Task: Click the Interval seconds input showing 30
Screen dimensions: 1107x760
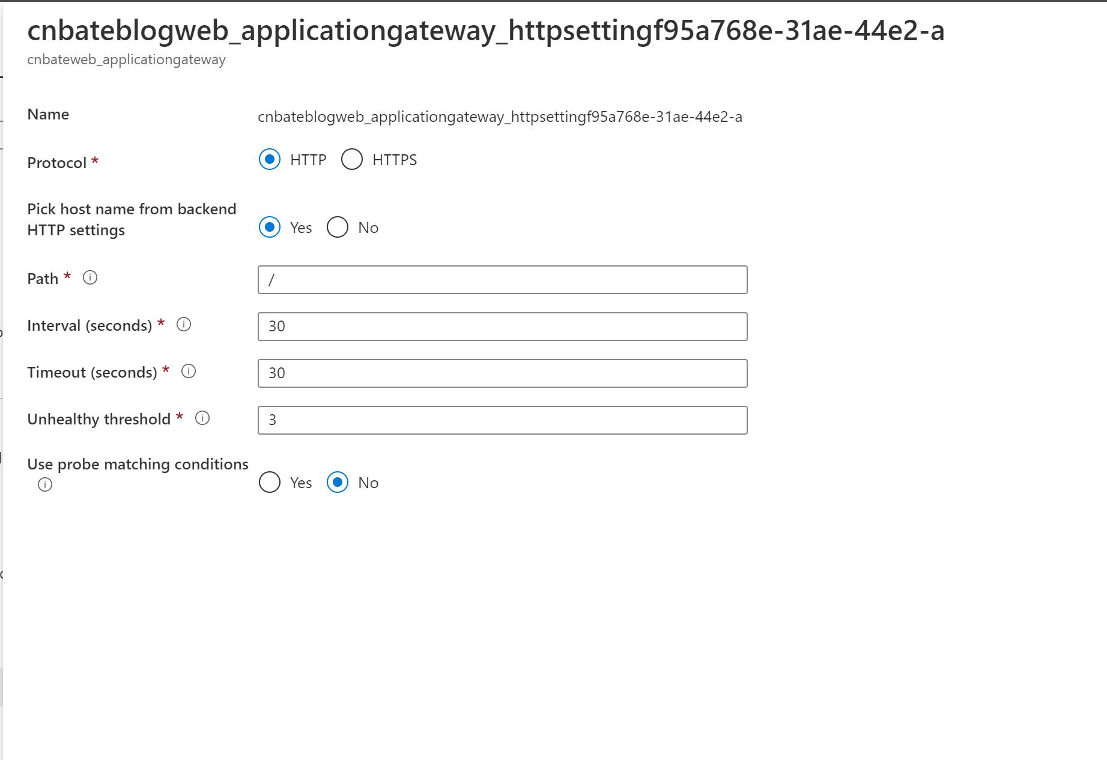Action: pos(502,326)
